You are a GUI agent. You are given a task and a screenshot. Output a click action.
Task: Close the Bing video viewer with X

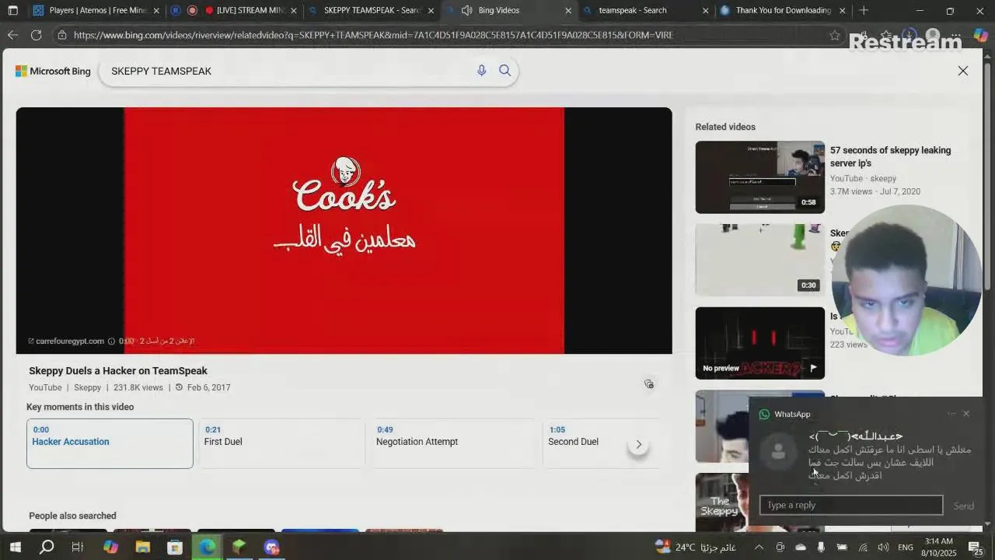[963, 71]
